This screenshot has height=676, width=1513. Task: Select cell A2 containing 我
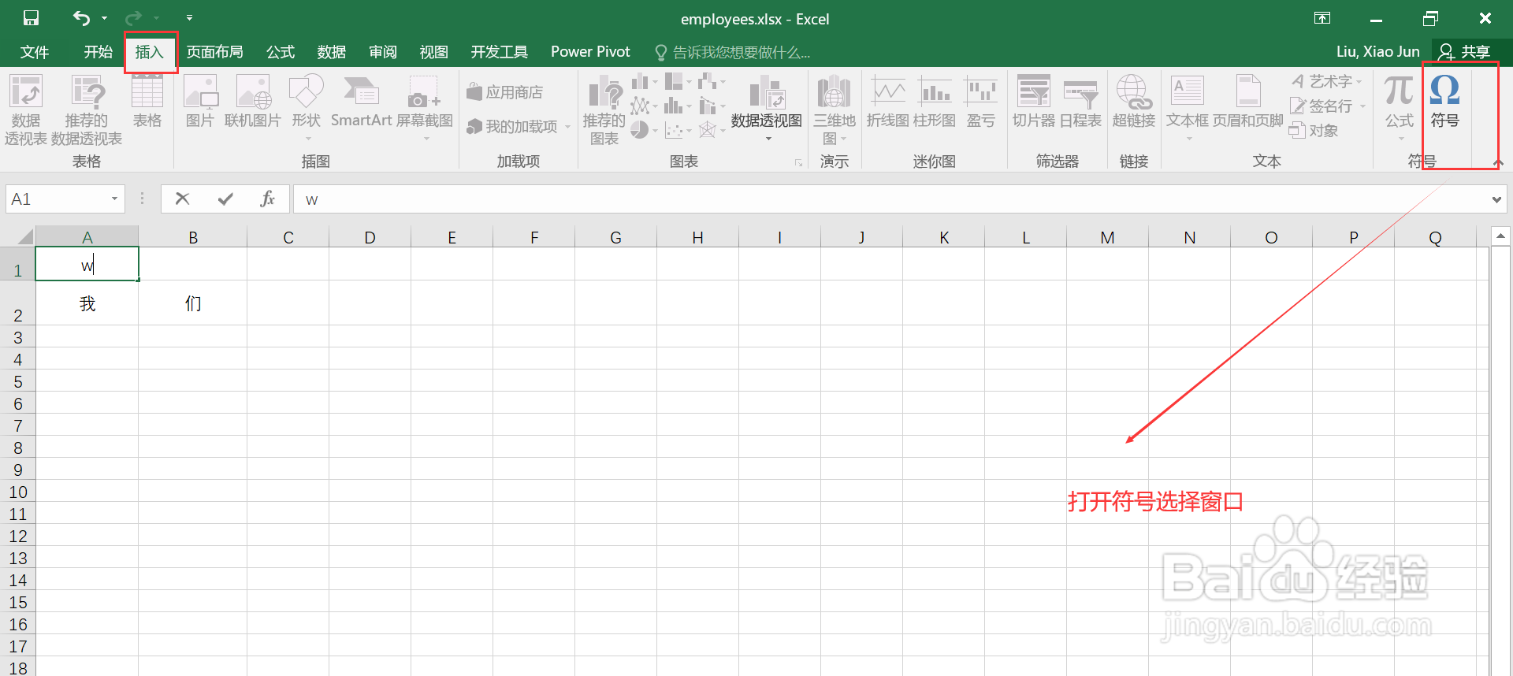(x=87, y=303)
